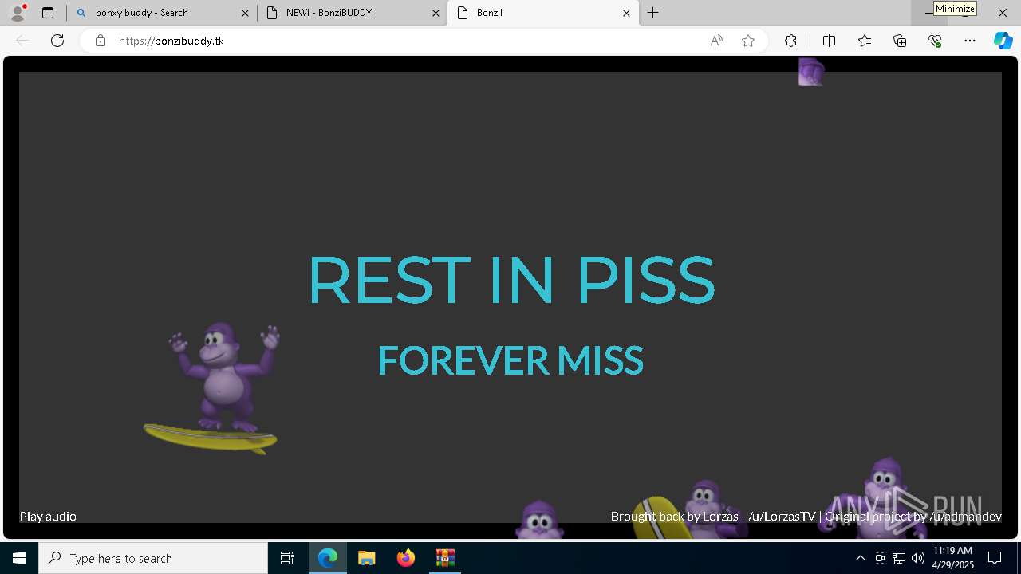The image size is (1021, 574).
Task: Launch Firefox from the taskbar
Action: coord(406,558)
